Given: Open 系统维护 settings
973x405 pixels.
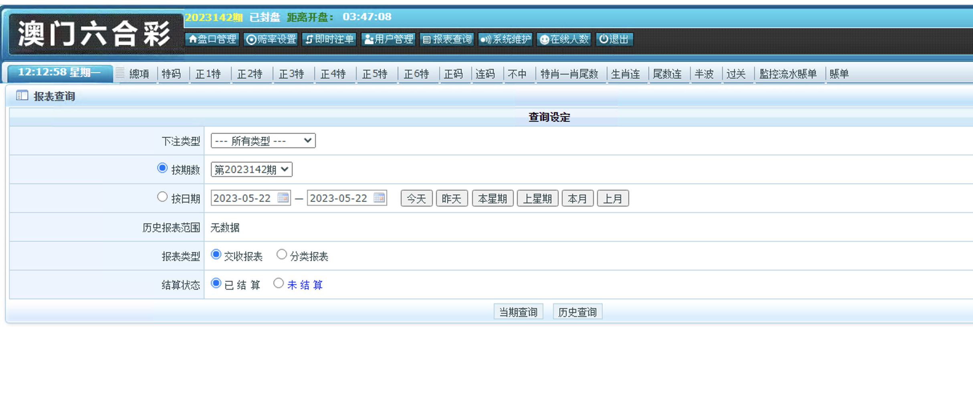Looking at the screenshot, I should coord(505,39).
